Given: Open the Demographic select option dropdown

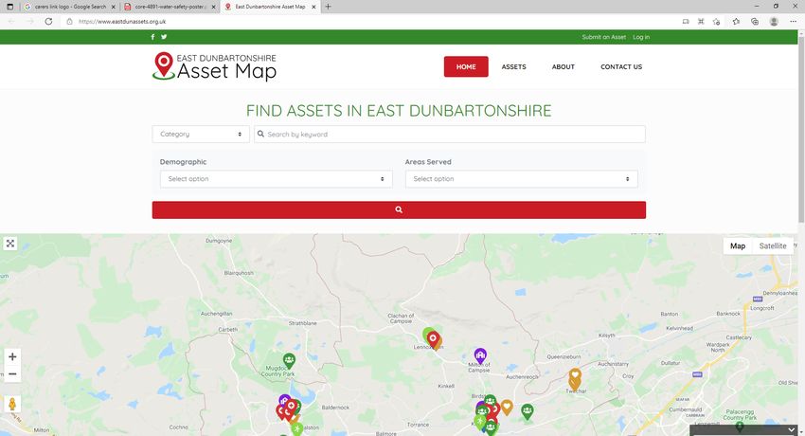Looking at the screenshot, I should pos(277,179).
